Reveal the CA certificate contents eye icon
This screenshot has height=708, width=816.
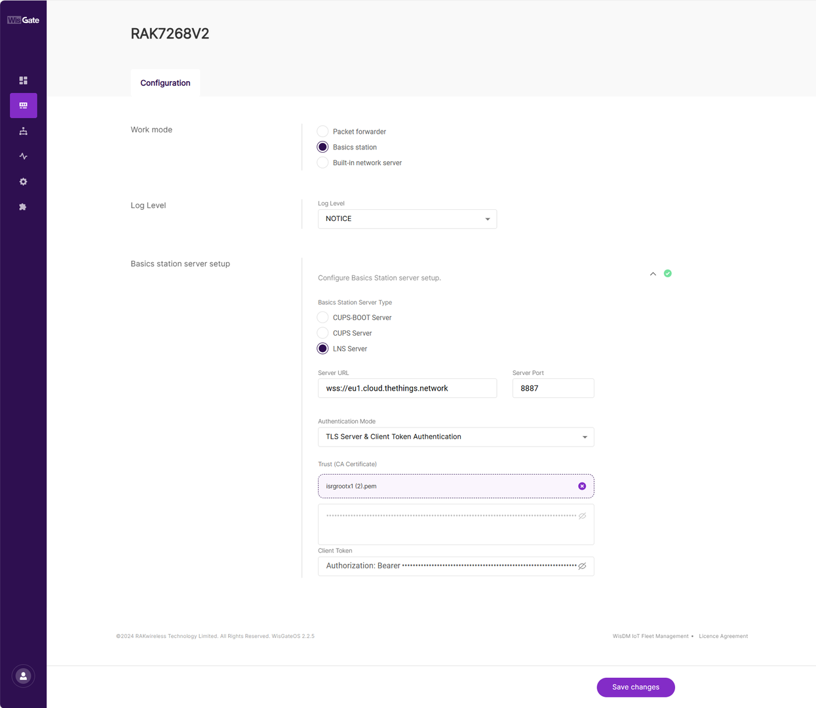(x=582, y=516)
